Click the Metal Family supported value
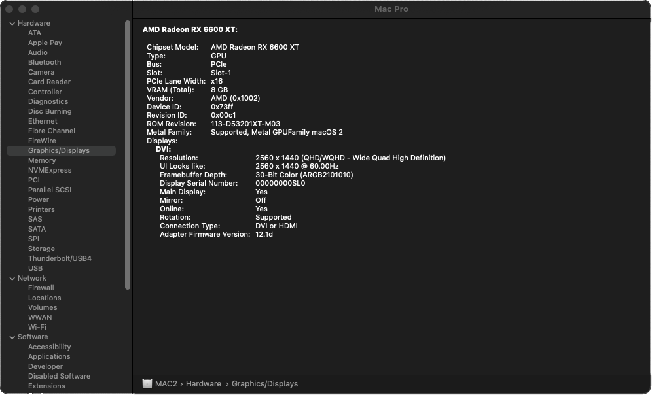The height and width of the screenshot is (395, 652). click(276, 133)
